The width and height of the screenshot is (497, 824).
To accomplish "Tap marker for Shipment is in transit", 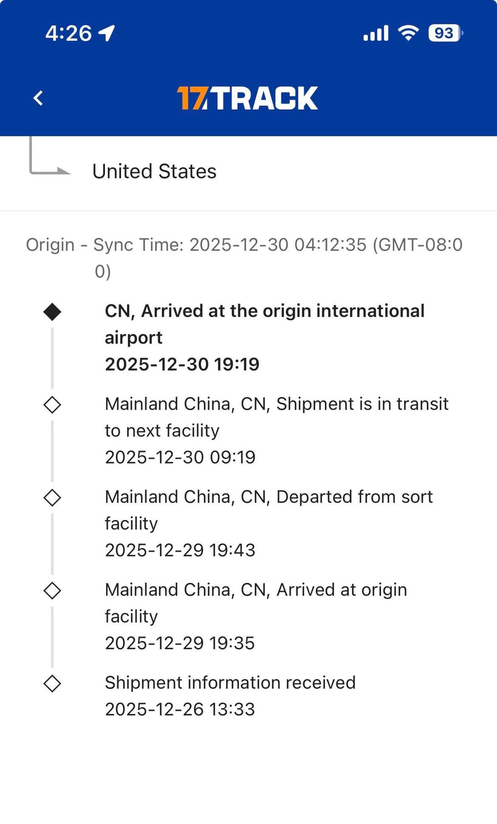I will pyautogui.click(x=52, y=405).
